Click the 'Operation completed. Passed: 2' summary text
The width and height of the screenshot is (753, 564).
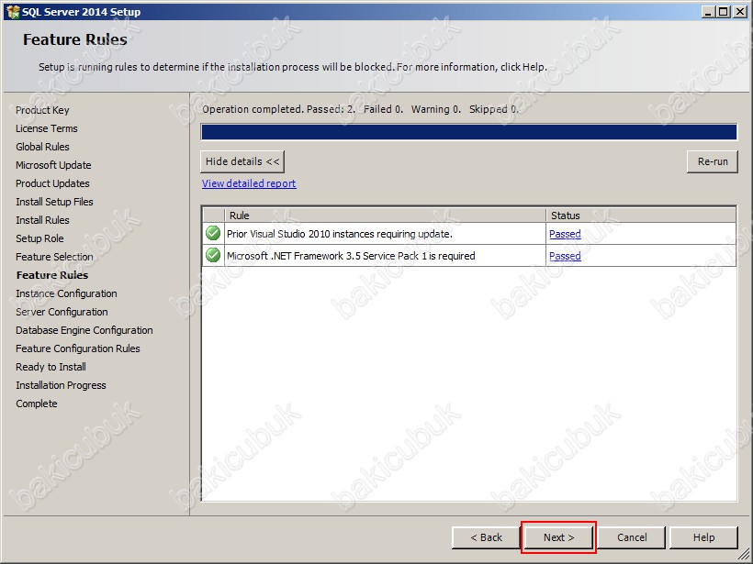coord(360,109)
